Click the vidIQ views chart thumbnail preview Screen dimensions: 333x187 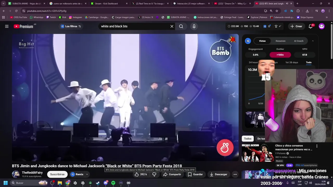coord(255,120)
